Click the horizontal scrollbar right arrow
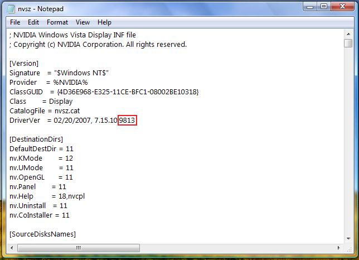The image size is (359, 260). click(338, 248)
